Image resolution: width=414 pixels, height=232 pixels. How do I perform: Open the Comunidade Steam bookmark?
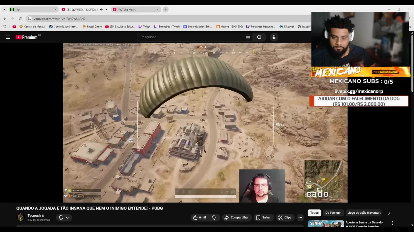click(x=64, y=27)
